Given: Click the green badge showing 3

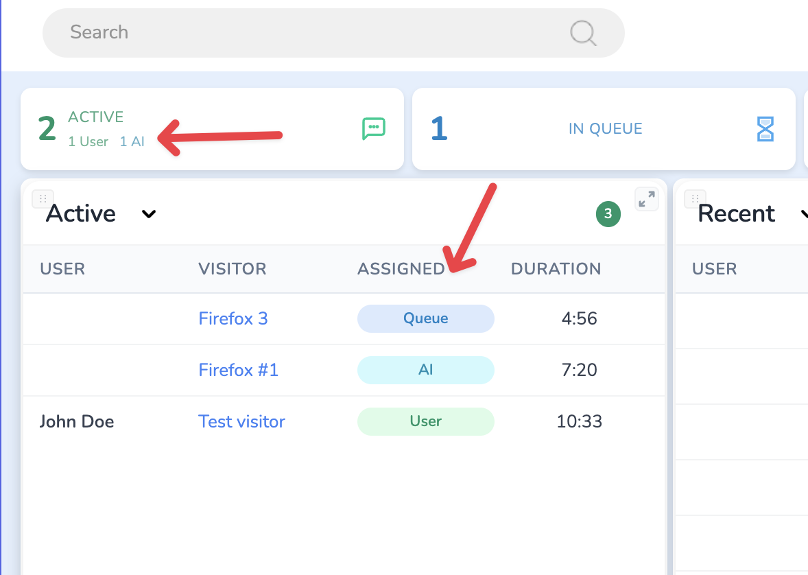Looking at the screenshot, I should pos(608,214).
